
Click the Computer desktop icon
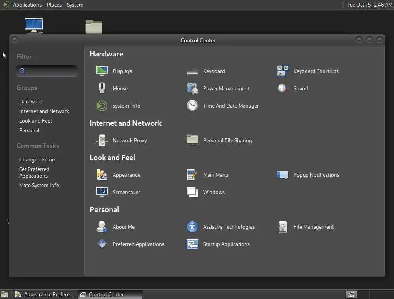34,25
